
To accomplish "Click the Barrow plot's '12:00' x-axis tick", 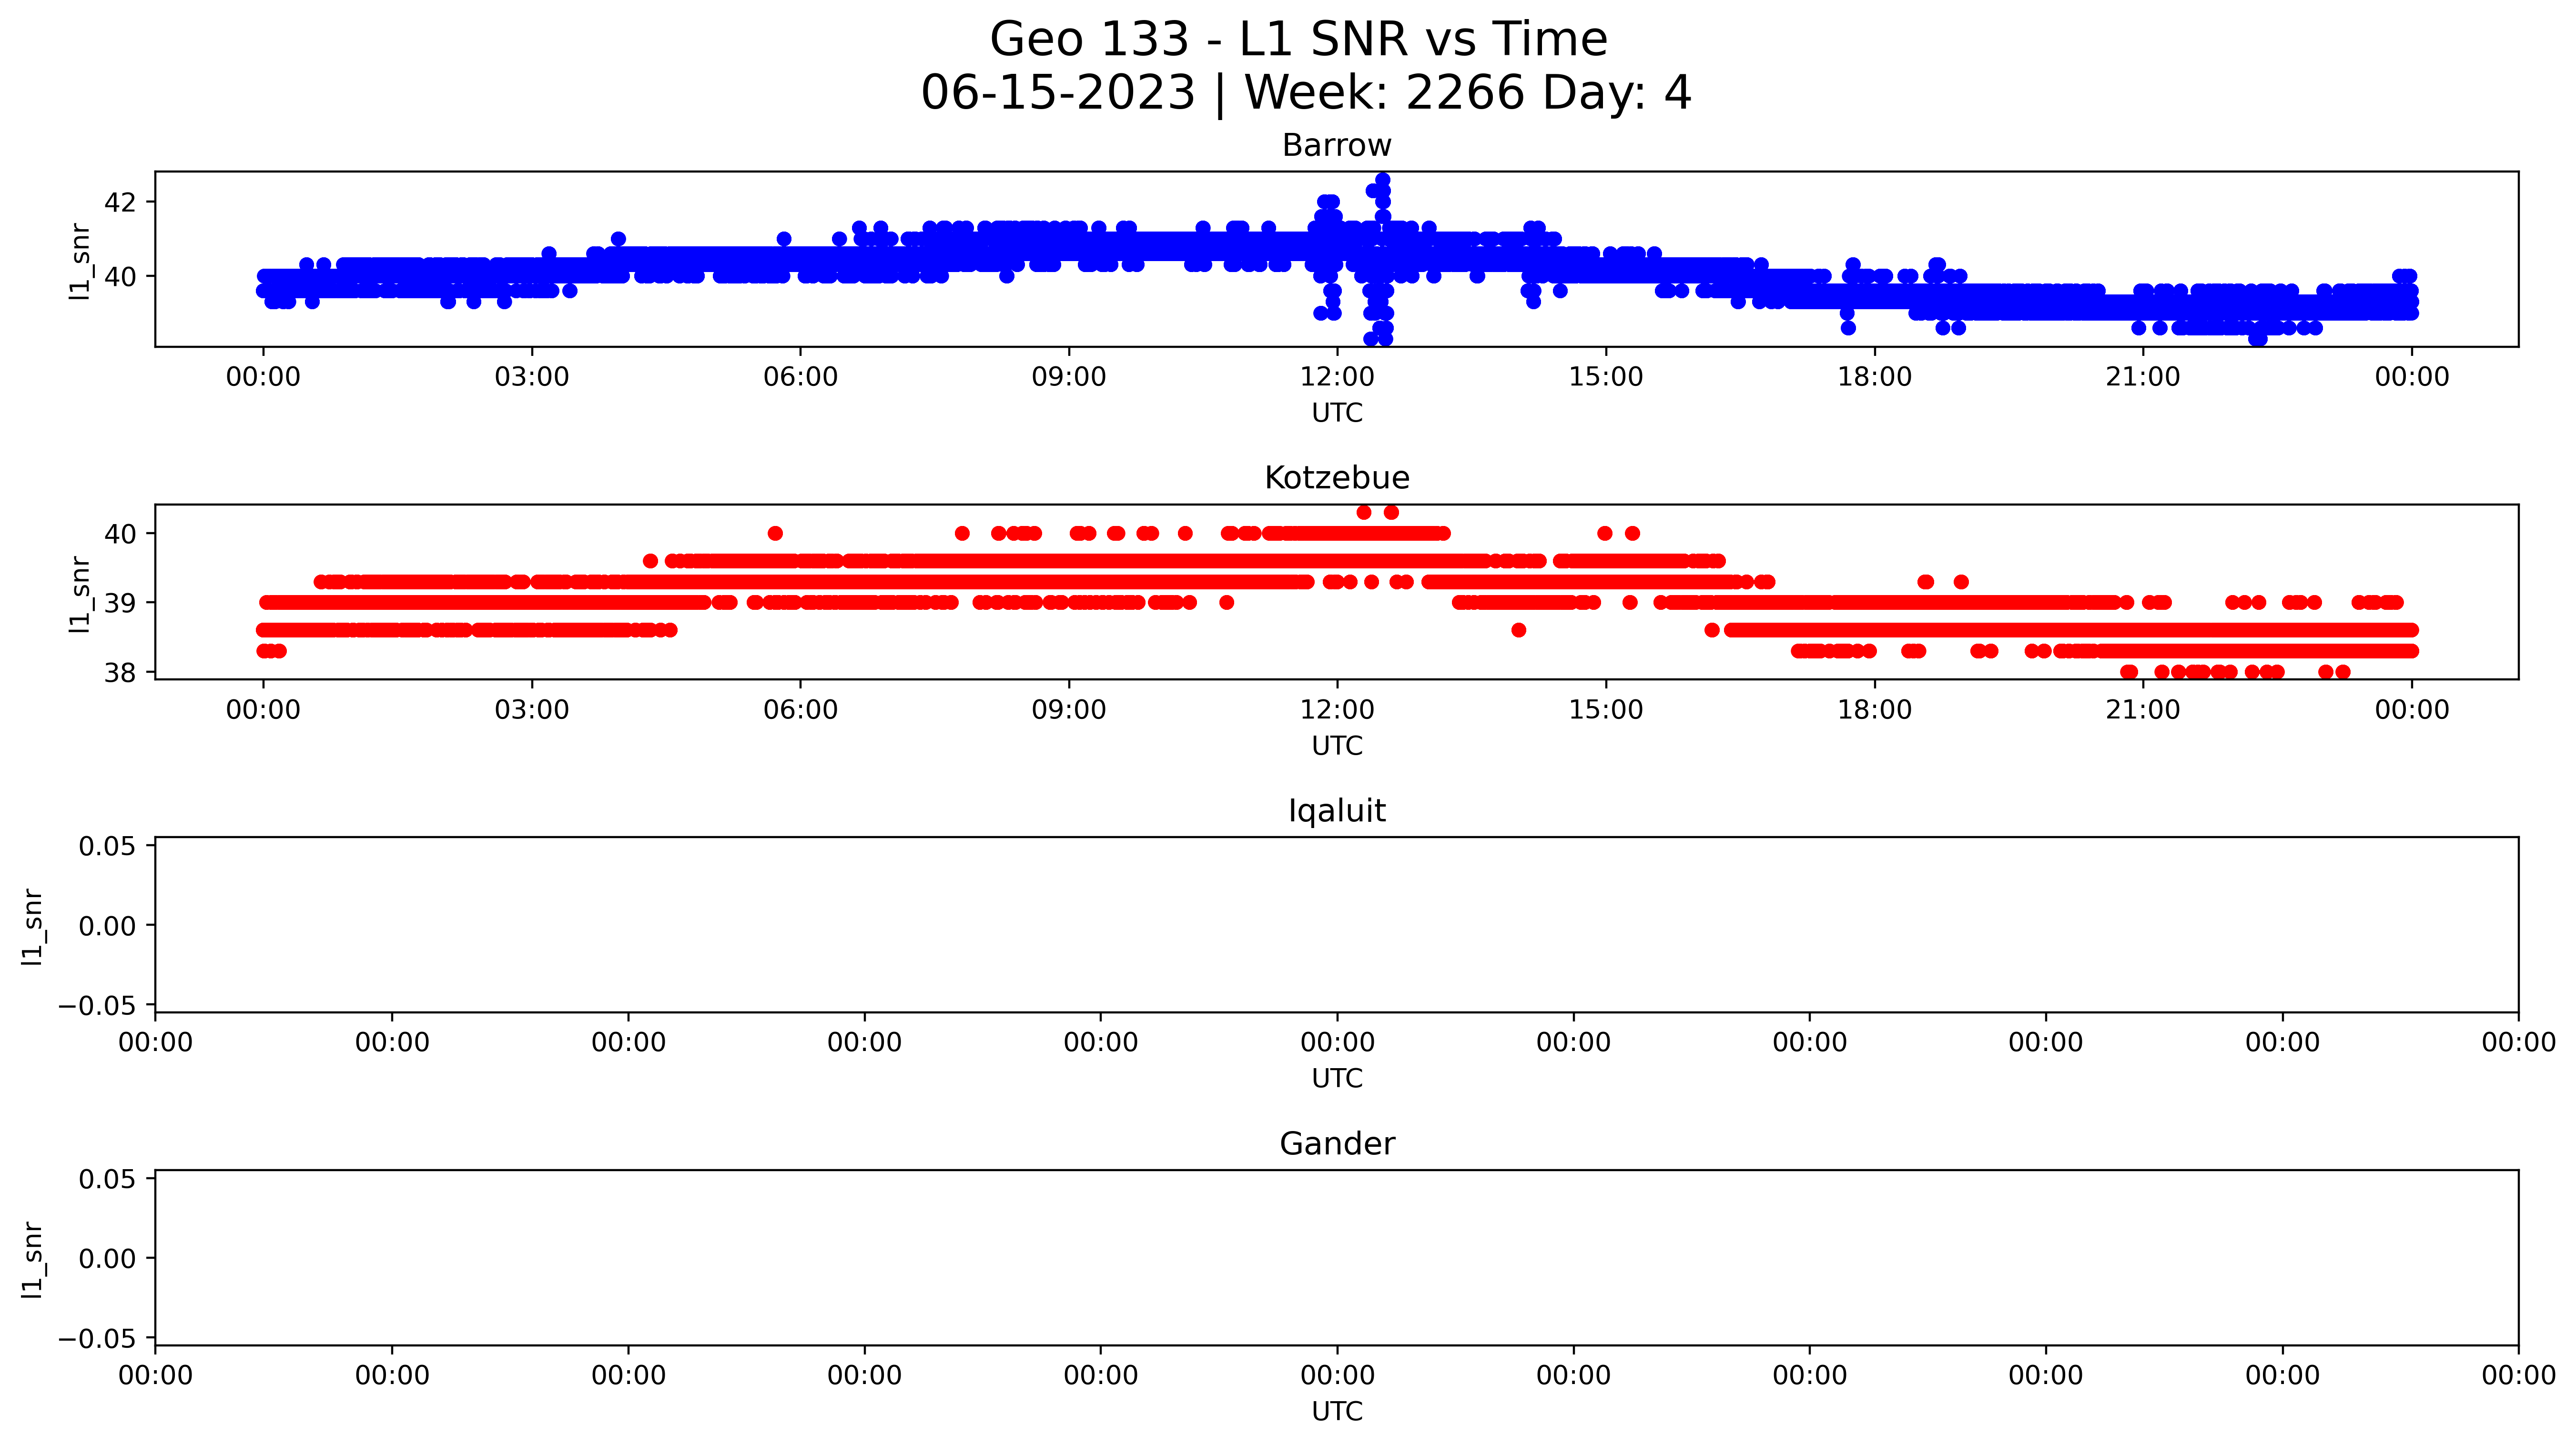I will [1337, 377].
